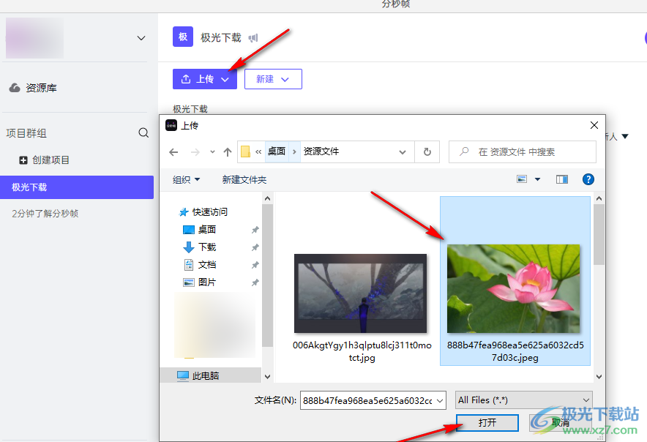Click the refresh icon beside address bar
This screenshot has width=647, height=442.
[427, 152]
